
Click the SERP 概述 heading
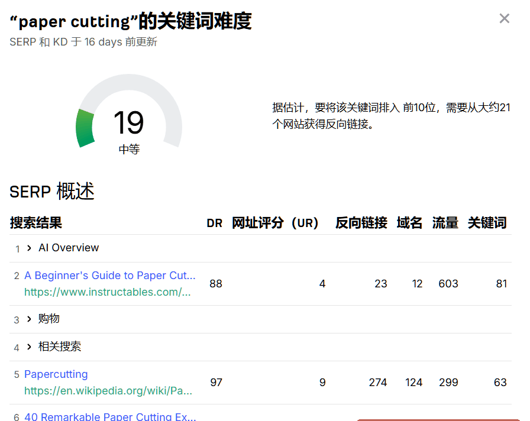(51, 191)
